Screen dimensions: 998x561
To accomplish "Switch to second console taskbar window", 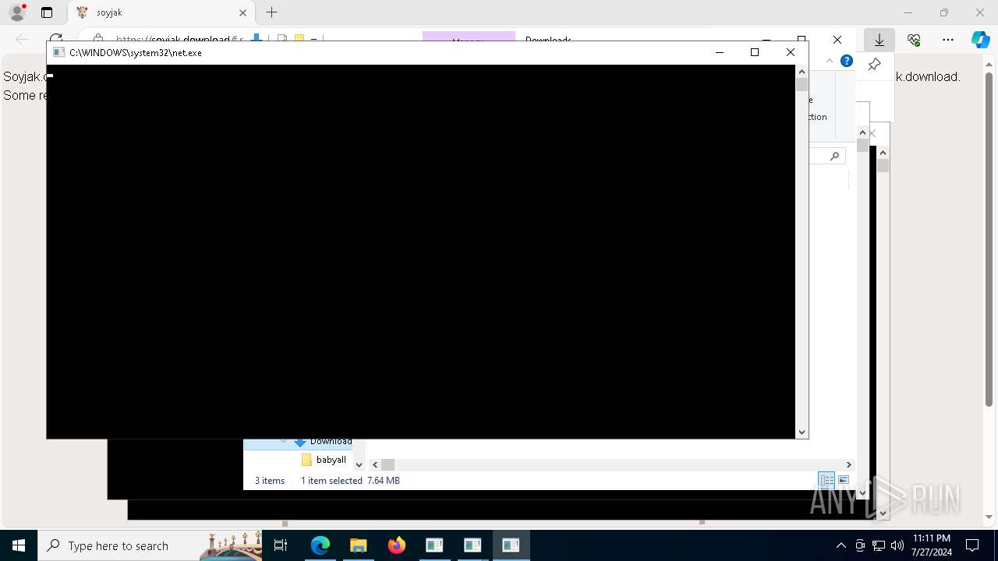I will click(x=472, y=545).
